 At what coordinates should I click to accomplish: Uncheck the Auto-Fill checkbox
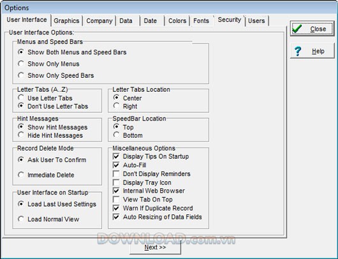(116, 165)
